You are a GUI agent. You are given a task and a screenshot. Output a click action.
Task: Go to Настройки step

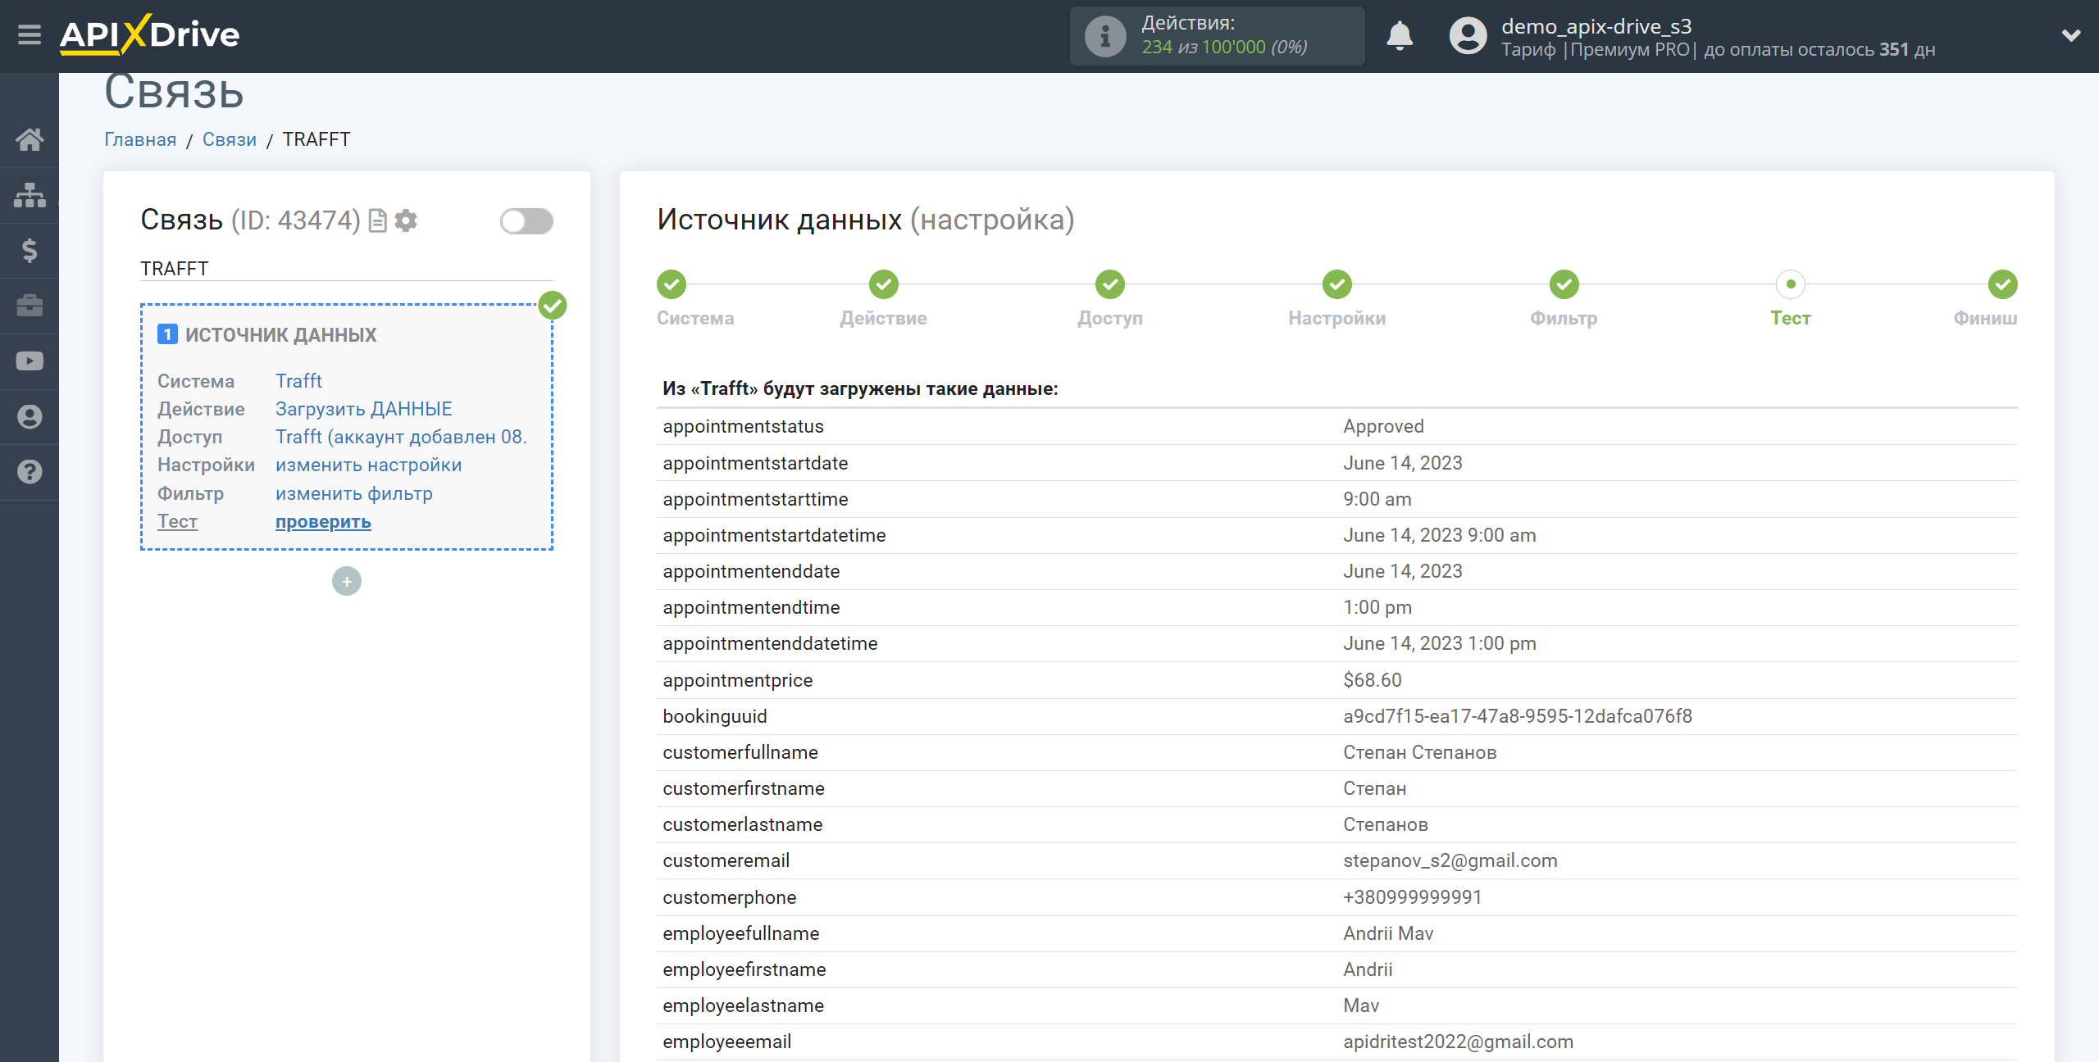[x=1337, y=318]
